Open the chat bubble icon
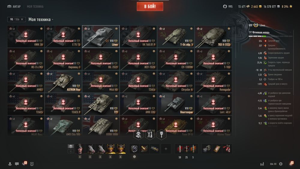 click(17, 164)
